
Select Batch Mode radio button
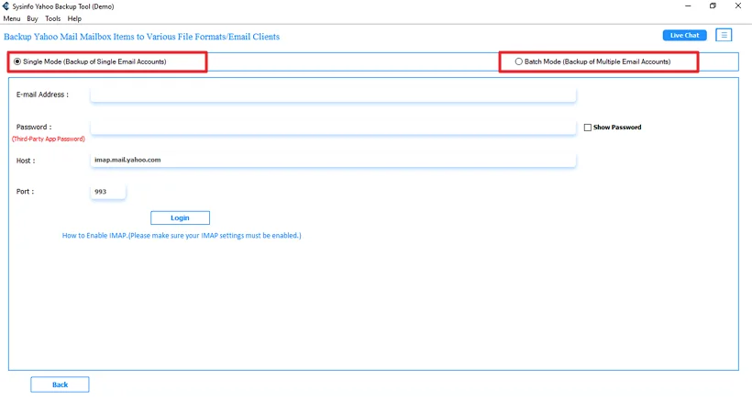[x=518, y=61]
